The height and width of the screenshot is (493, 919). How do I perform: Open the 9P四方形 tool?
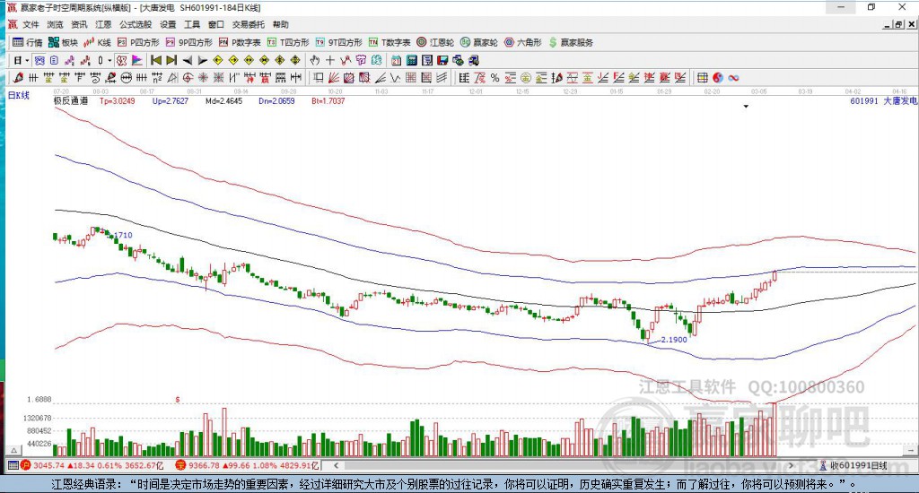coord(188,42)
